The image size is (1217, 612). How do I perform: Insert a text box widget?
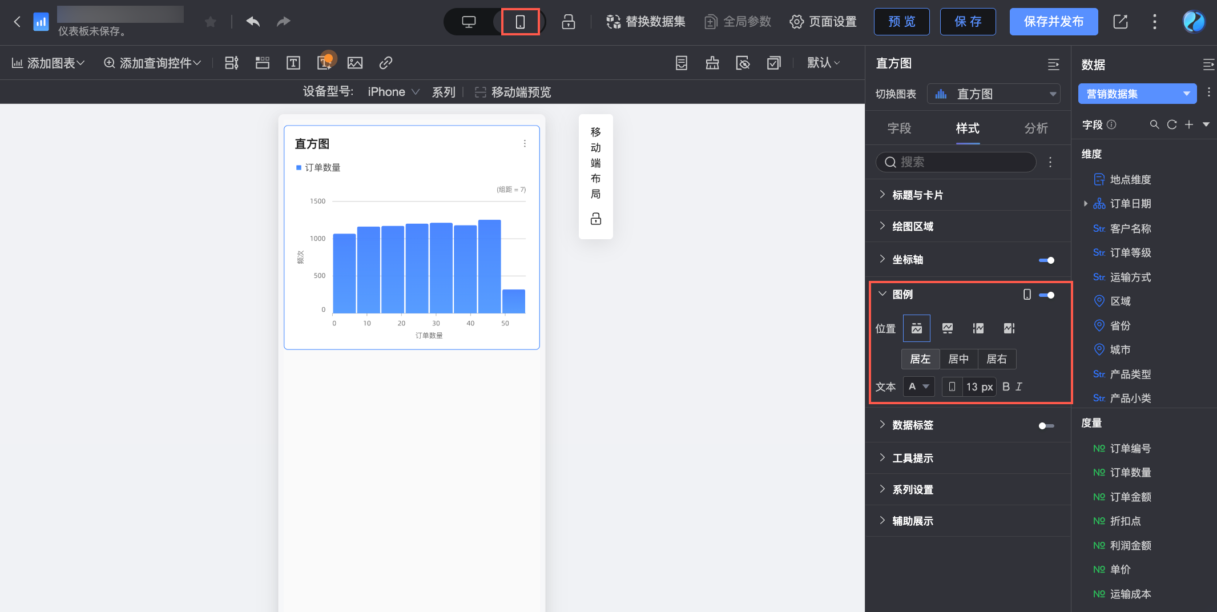[293, 63]
